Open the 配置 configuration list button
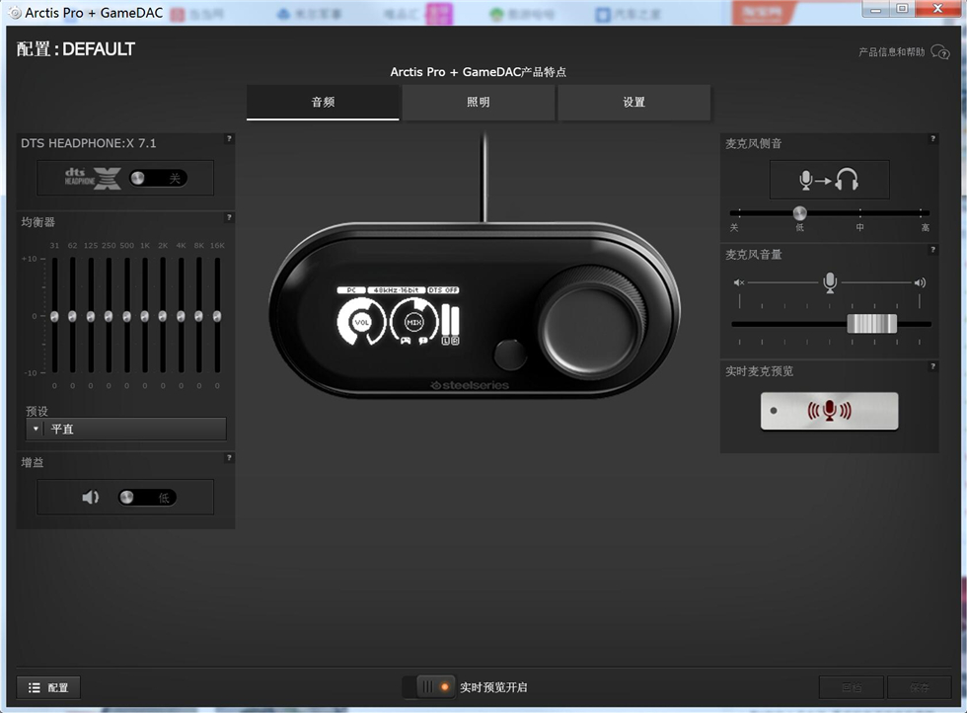 [x=48, y=687]
